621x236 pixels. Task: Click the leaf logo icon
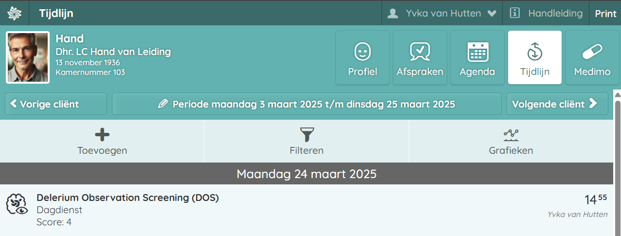[15, 13]
